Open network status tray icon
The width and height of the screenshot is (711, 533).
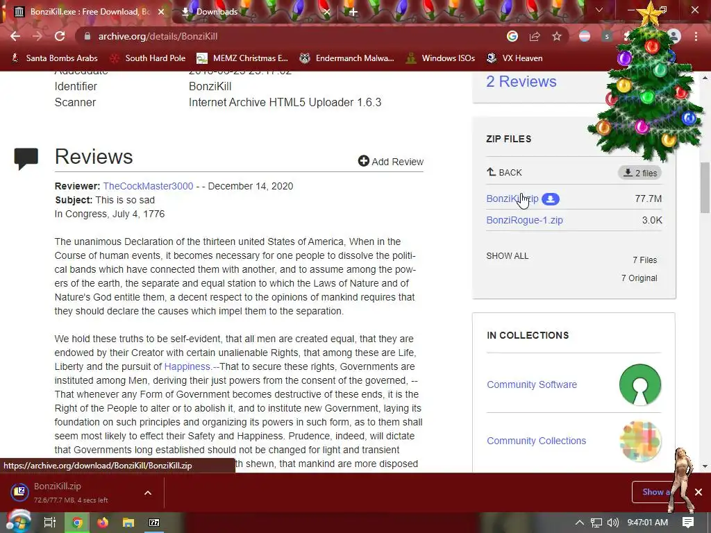tap(596, 523)
